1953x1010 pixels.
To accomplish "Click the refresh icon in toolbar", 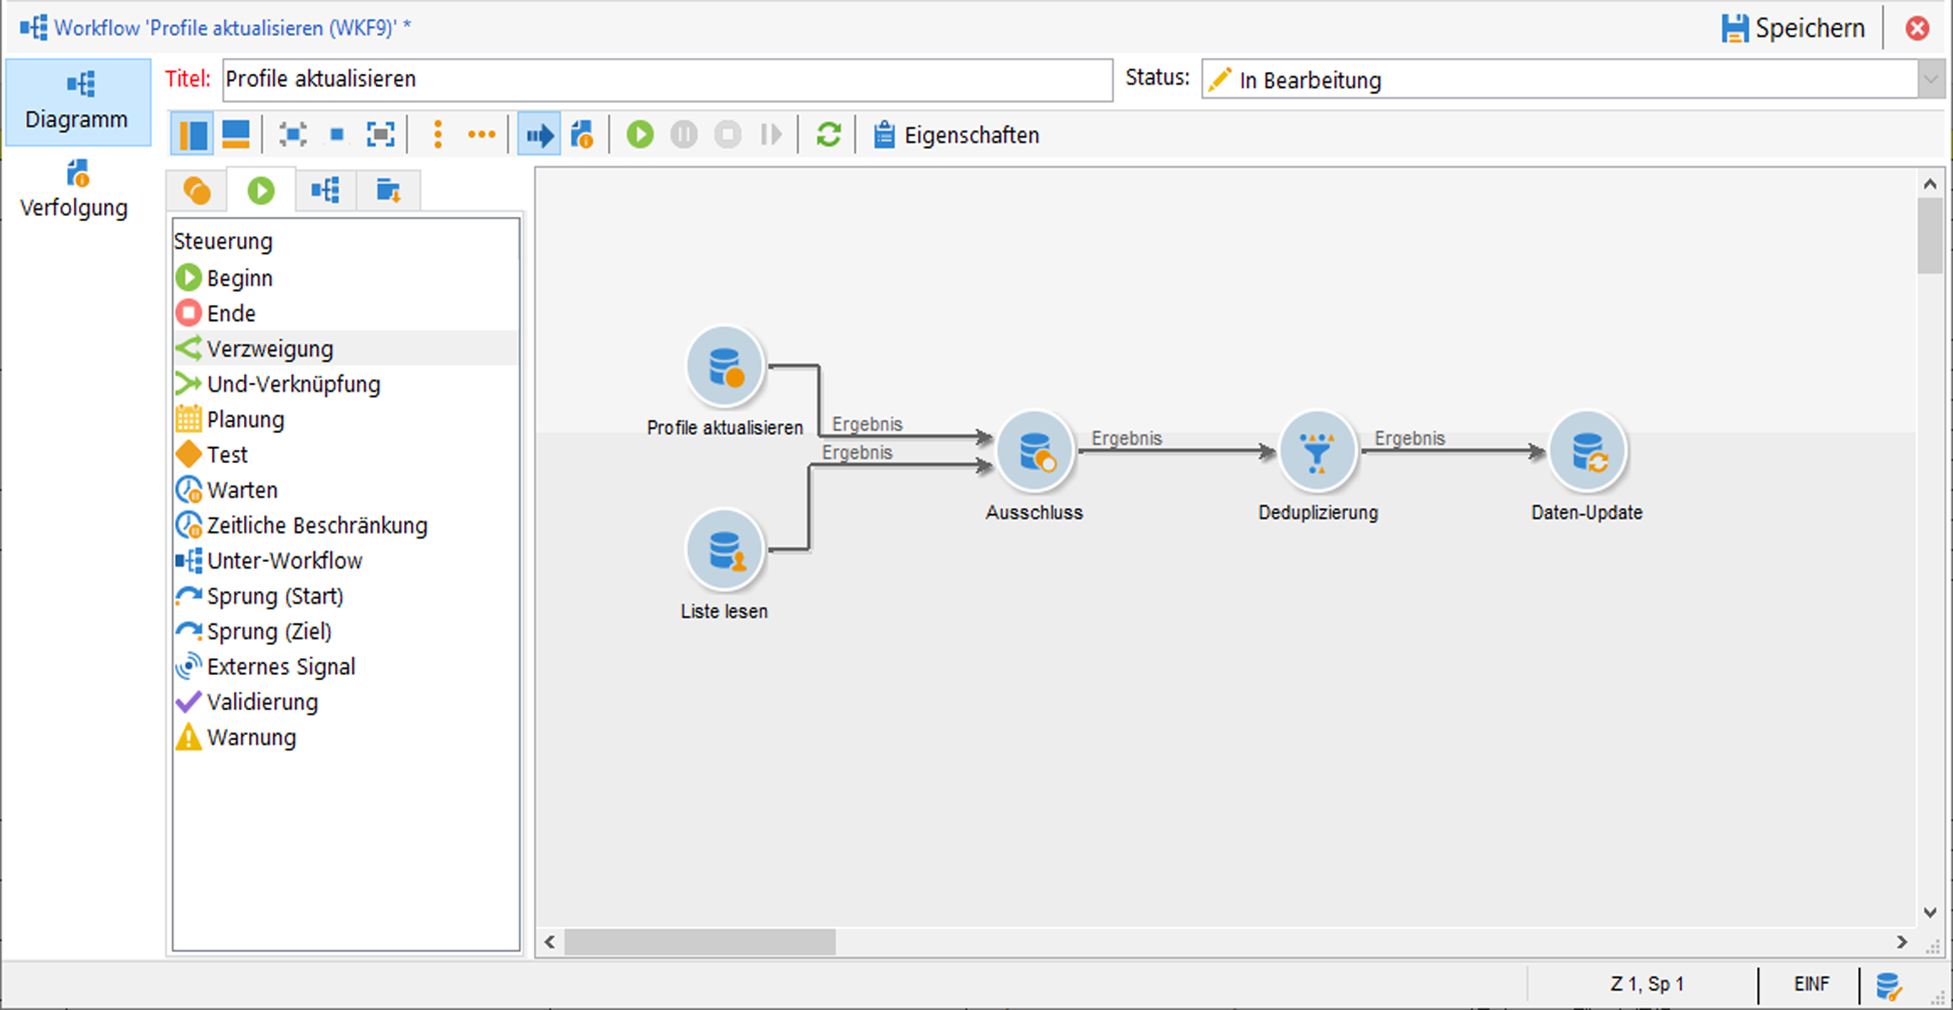I will (x=828, y=135).
